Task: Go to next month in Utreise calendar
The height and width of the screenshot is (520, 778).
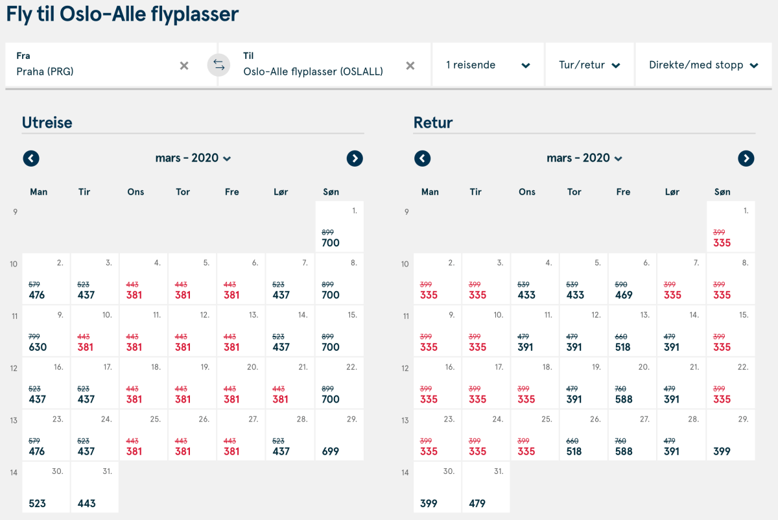Action: tap(355, 158)
